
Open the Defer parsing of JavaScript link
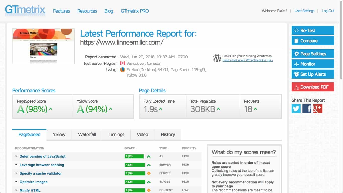(x=42, y=156)
